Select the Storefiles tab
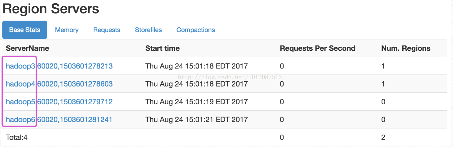Viewport: 453px width, 147px height. pos(148,30)
